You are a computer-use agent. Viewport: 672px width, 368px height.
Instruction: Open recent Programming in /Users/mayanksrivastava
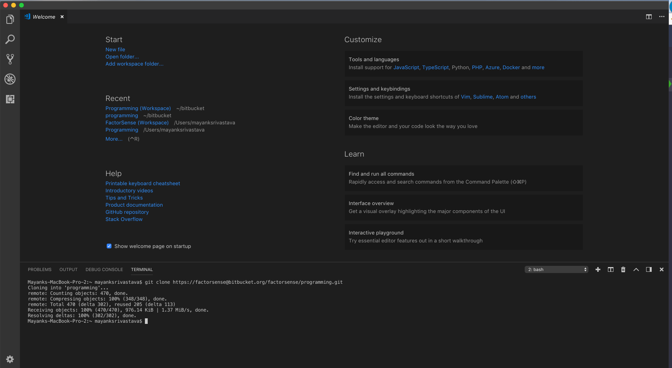click(122, 130)
